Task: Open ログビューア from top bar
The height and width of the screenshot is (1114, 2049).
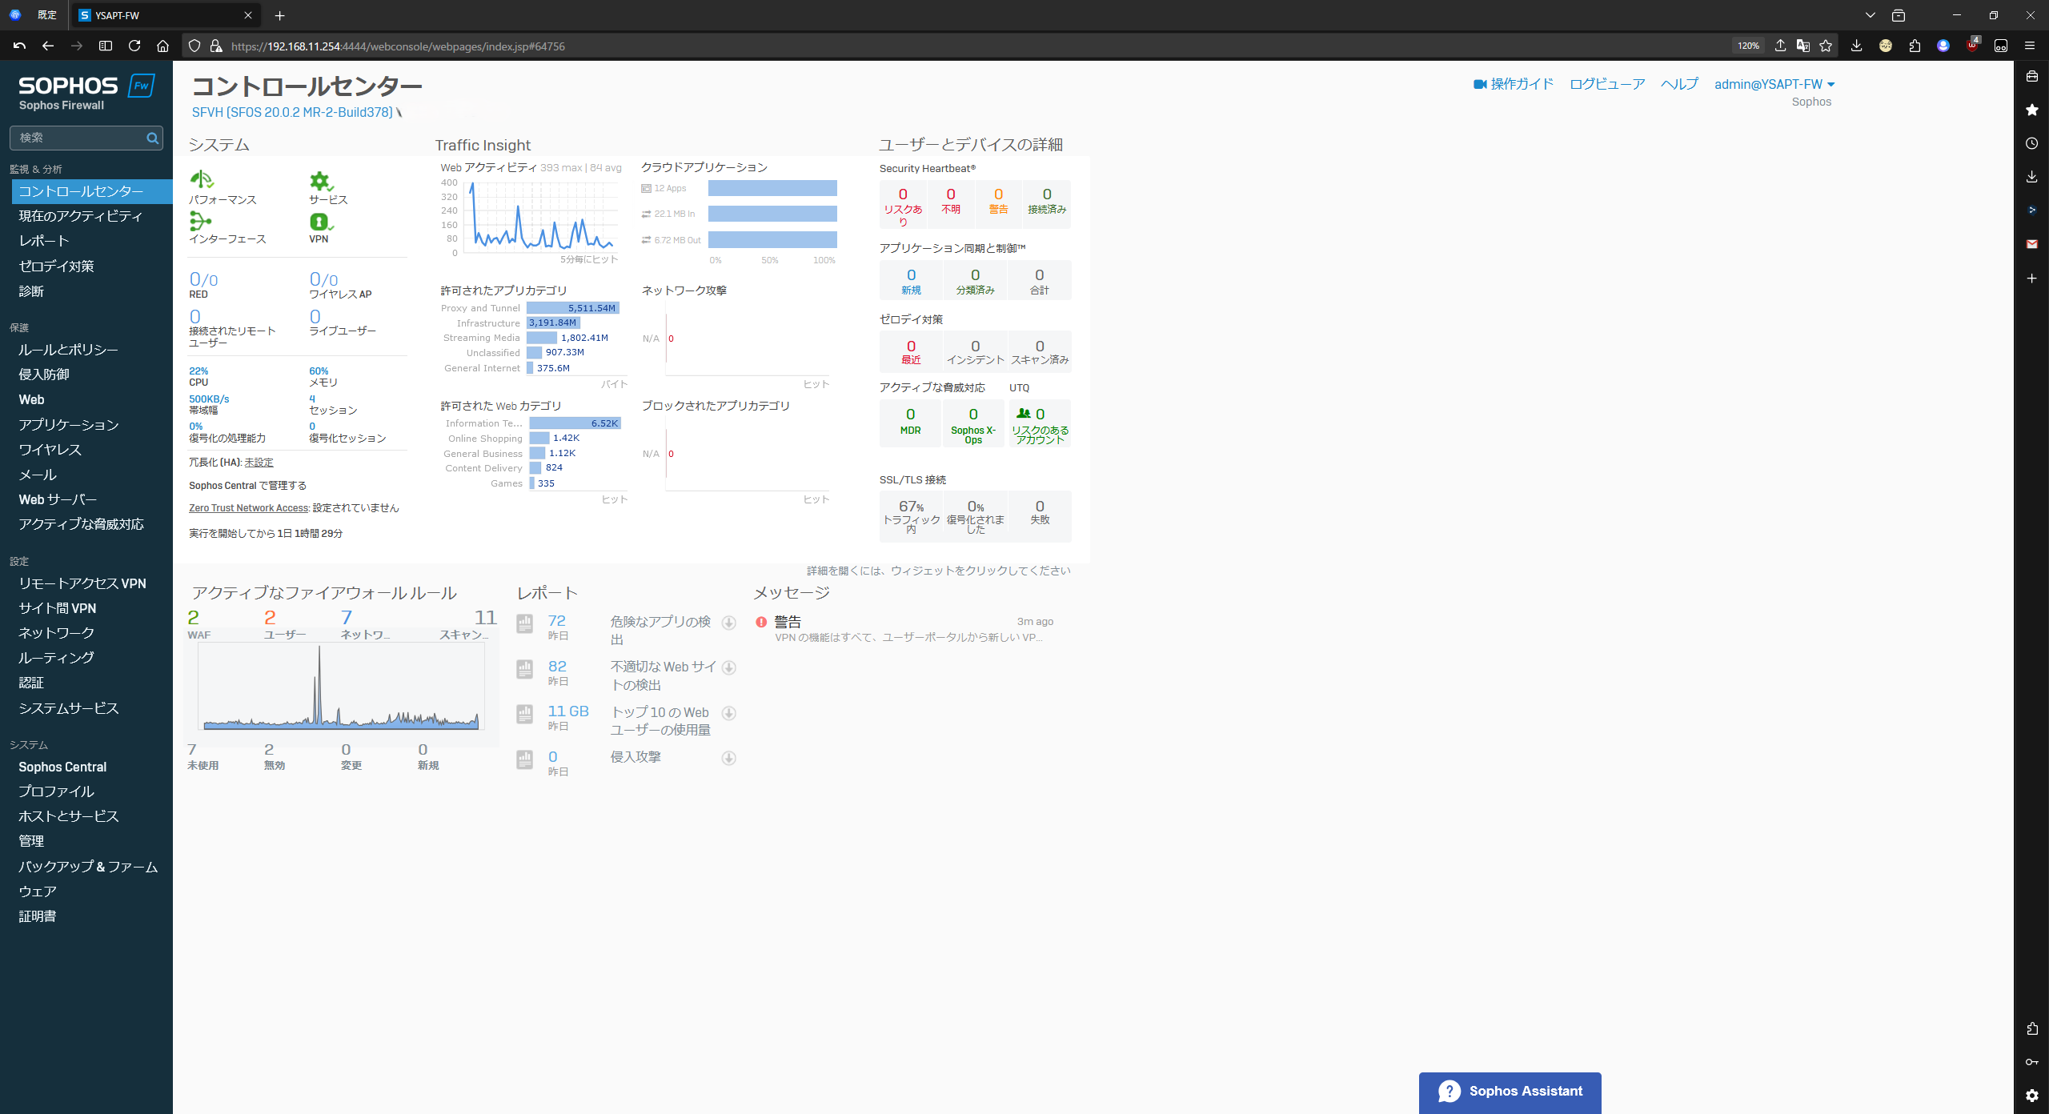Action: (1607, 84)
